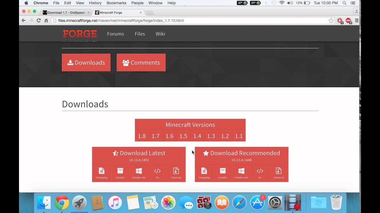Open the Apple menu
This screenshot has height=213, width=380.
click(x=26, y=3)
